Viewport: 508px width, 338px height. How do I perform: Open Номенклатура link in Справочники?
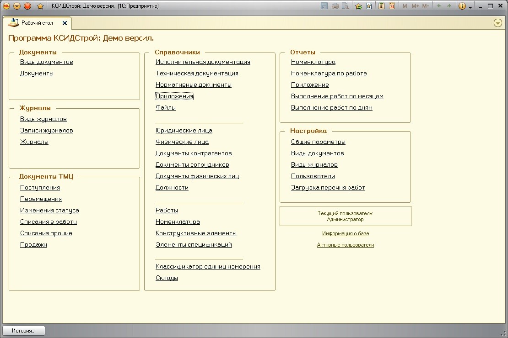[178, 222]
